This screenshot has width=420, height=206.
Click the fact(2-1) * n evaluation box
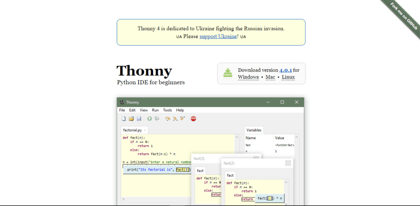pyautogui.click(x=270, y=199)
